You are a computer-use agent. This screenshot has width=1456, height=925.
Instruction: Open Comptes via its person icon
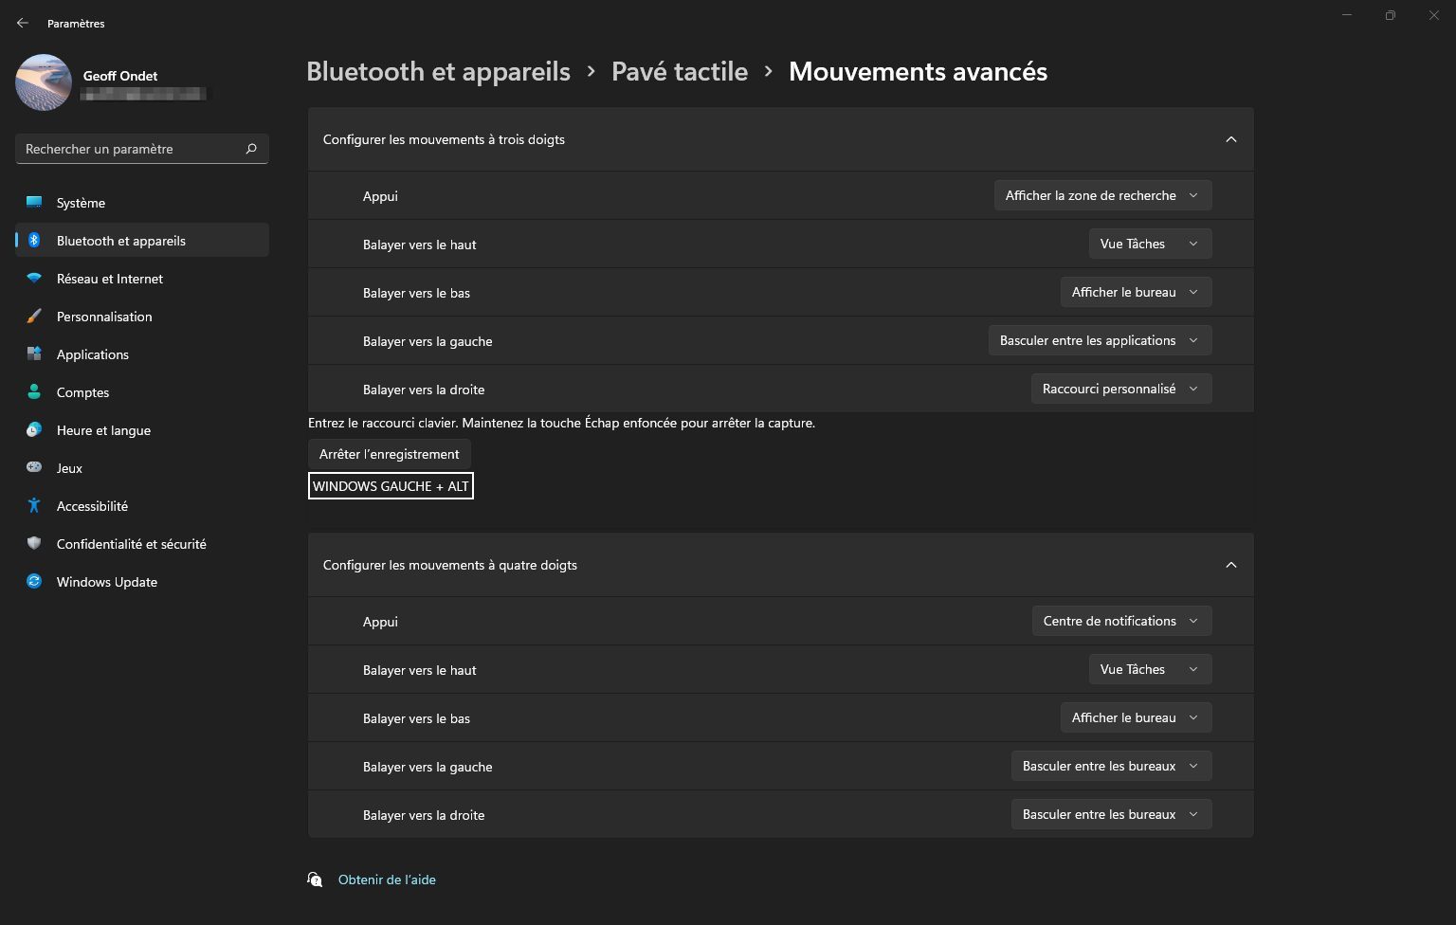pyautogui.click(x=34, y=392)
